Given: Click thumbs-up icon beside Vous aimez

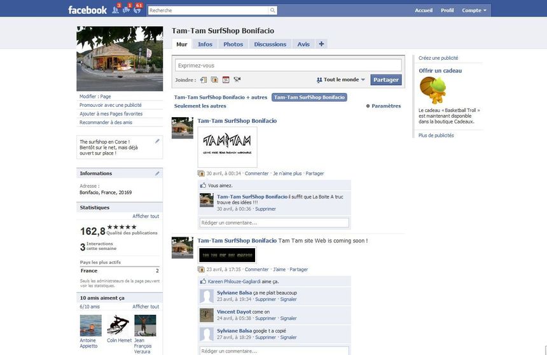Looking at the screenshot, I should [203, 185].
